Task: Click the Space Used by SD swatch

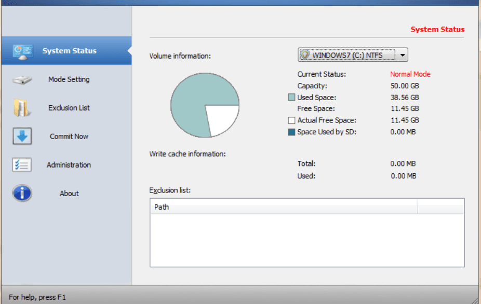Action: (x=291, y=132)
